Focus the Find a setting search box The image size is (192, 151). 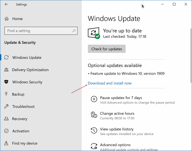[41, 31]
